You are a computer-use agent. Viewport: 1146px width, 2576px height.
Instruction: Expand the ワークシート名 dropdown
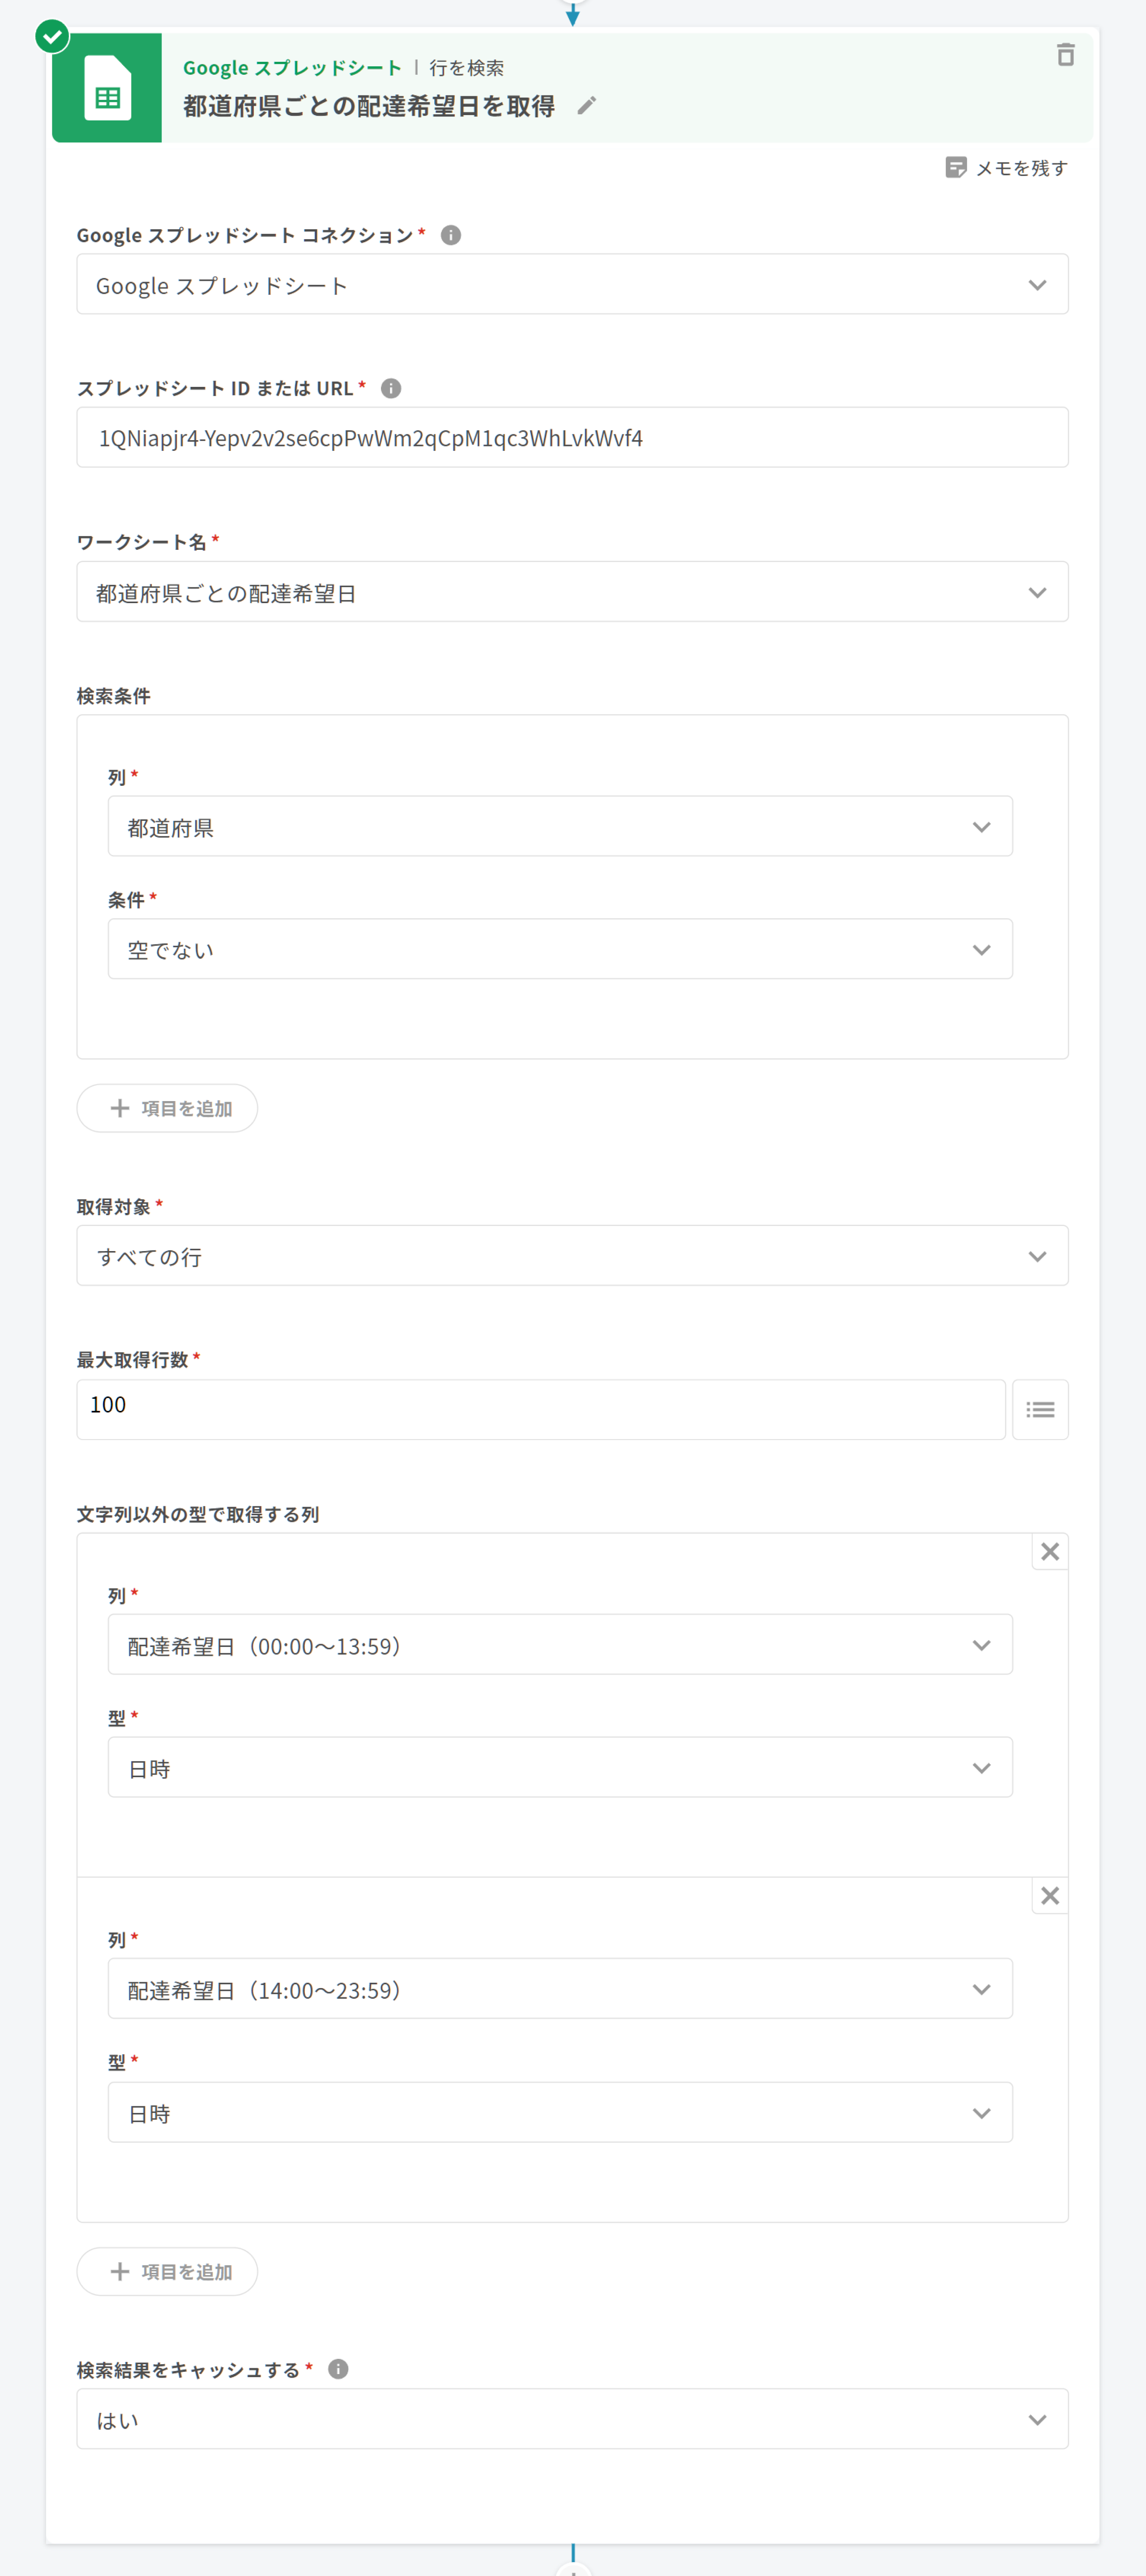pyautogui.click(x=572, y=592)
